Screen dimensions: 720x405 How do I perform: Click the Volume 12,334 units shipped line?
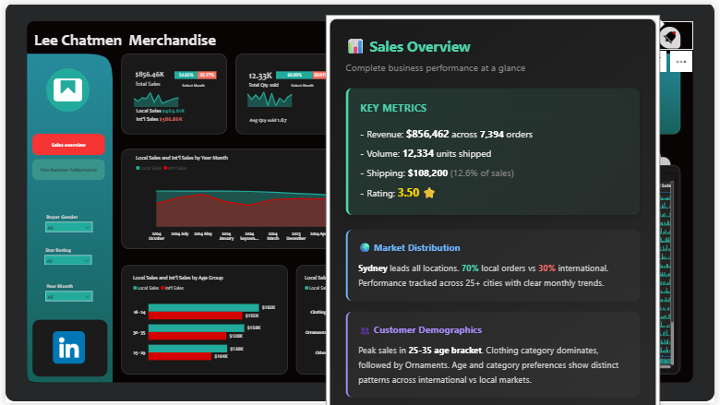point(426,154)
